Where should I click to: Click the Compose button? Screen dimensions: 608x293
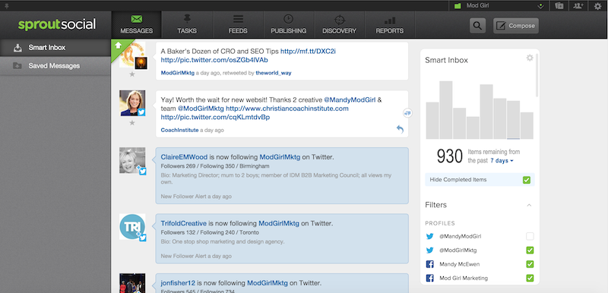(x=516, y=26)
